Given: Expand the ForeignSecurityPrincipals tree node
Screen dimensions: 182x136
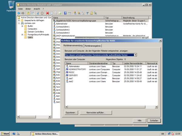Looking at the screenshot, I should 22,34.
